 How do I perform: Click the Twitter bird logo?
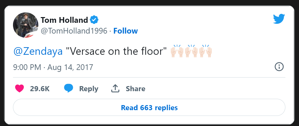tap(279, 19)
